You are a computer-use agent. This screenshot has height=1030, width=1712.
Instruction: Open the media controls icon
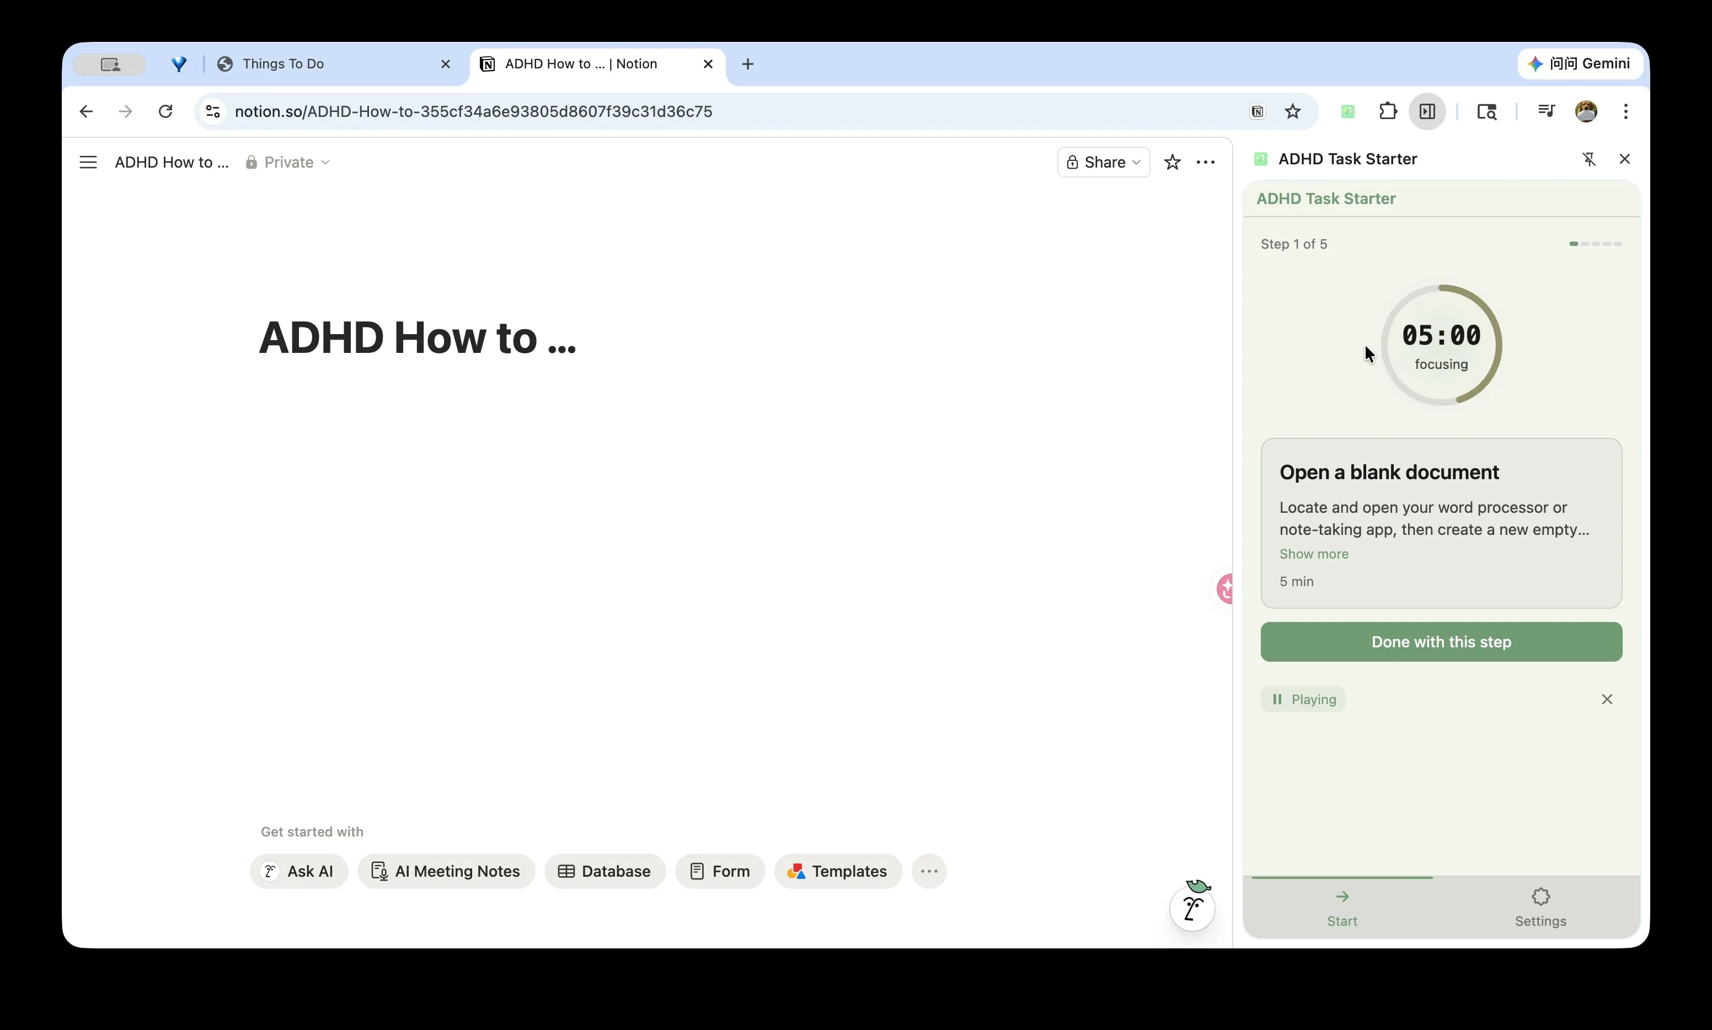click(1545, 112)
